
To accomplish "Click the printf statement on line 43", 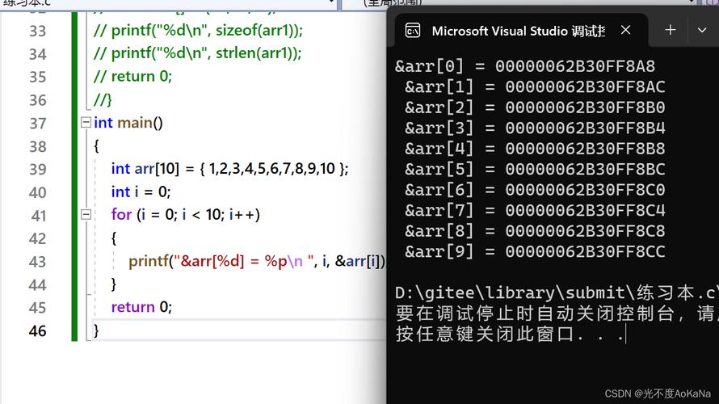I will click(x=257, y=261).
